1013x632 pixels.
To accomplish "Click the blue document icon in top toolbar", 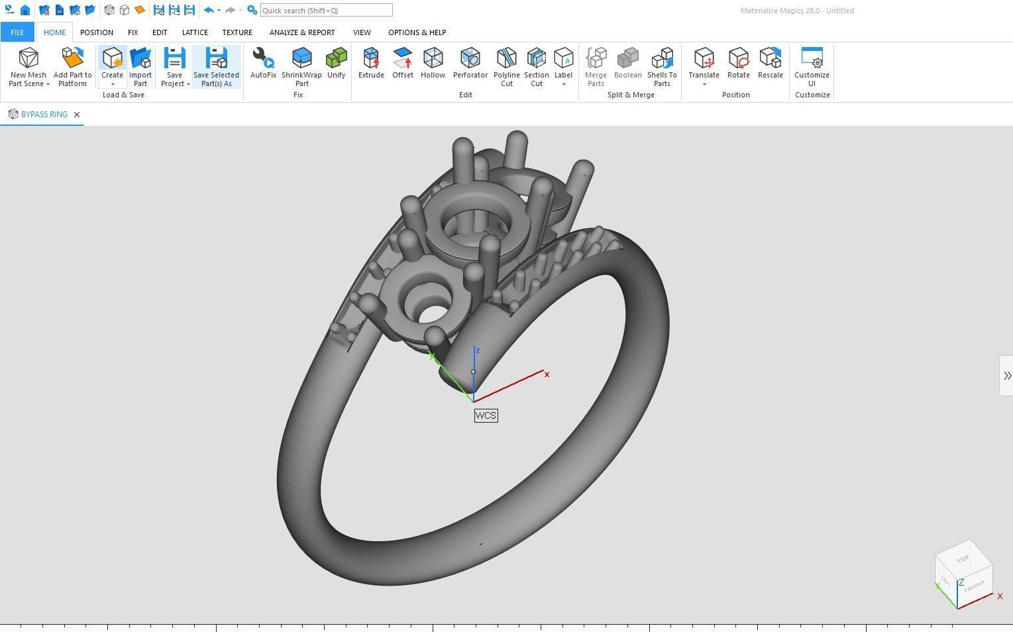I will 59,10.
